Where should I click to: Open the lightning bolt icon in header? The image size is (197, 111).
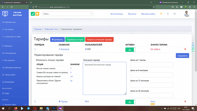tap(161, 14)
